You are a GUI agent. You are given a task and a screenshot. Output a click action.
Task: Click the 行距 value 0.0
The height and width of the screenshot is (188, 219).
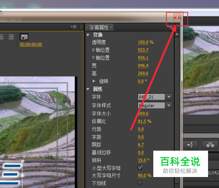tap(141, 129)
